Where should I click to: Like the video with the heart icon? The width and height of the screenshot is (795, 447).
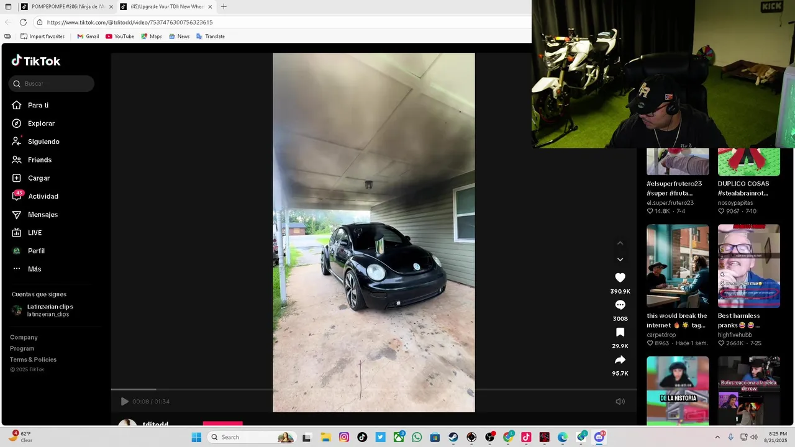(620, 278)
